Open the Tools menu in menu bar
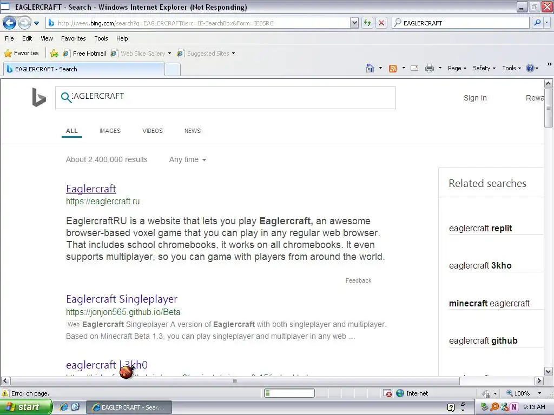 tap(101, 38)
